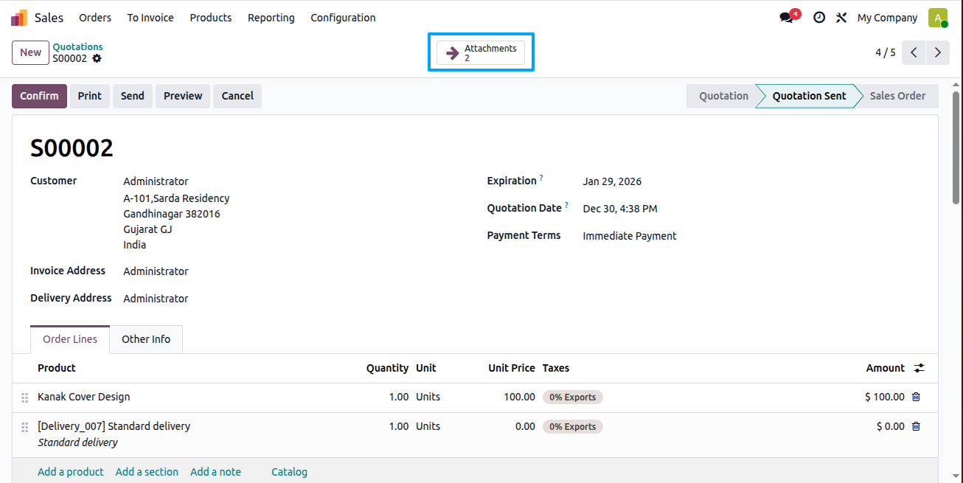
Task: Go to previous record arrow
Action: pos(914,52)
